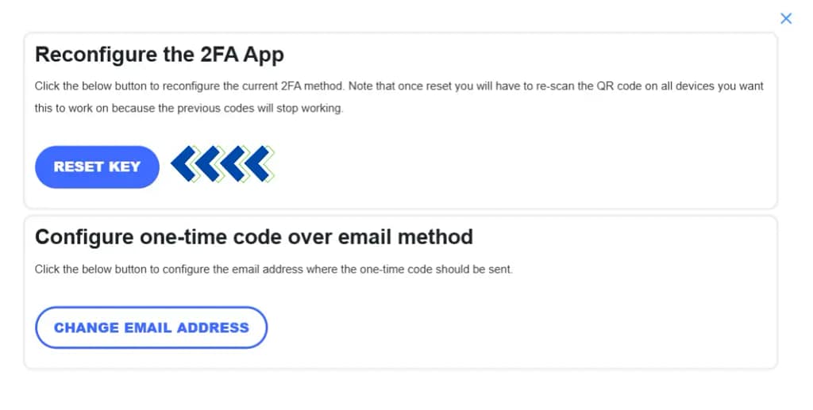Close the 2FA configuration dialog
813x410 pixels.
(786, 18)
